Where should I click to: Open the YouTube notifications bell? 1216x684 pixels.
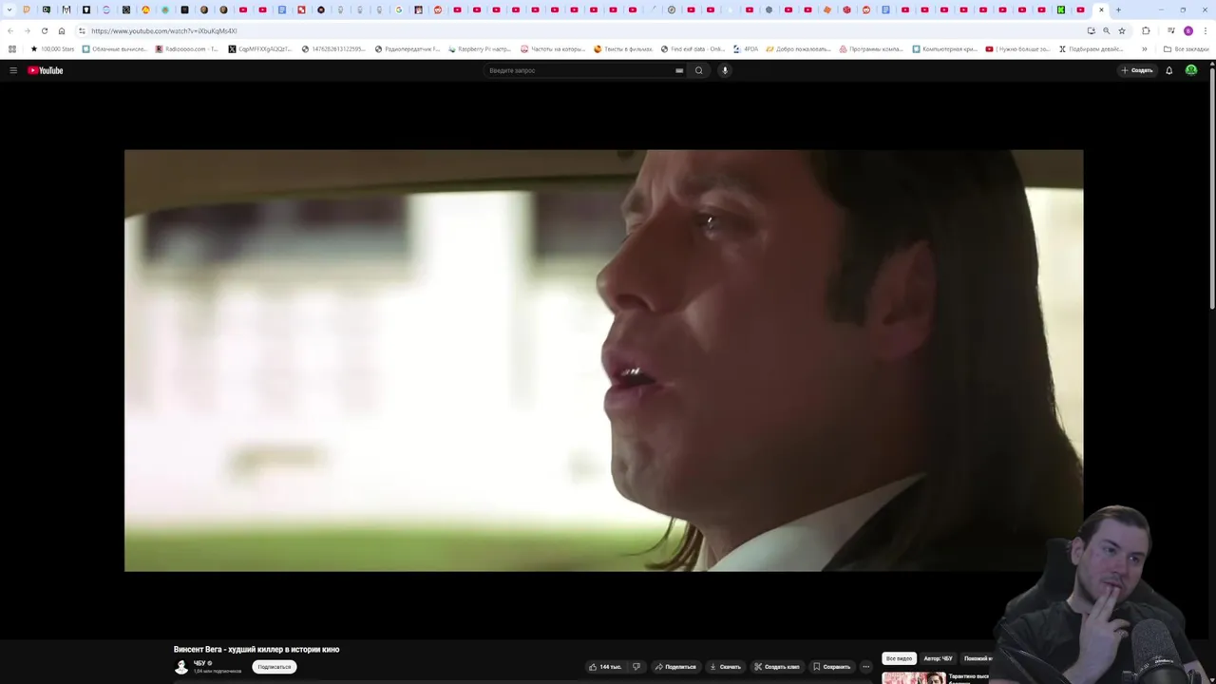point(1169,70)
